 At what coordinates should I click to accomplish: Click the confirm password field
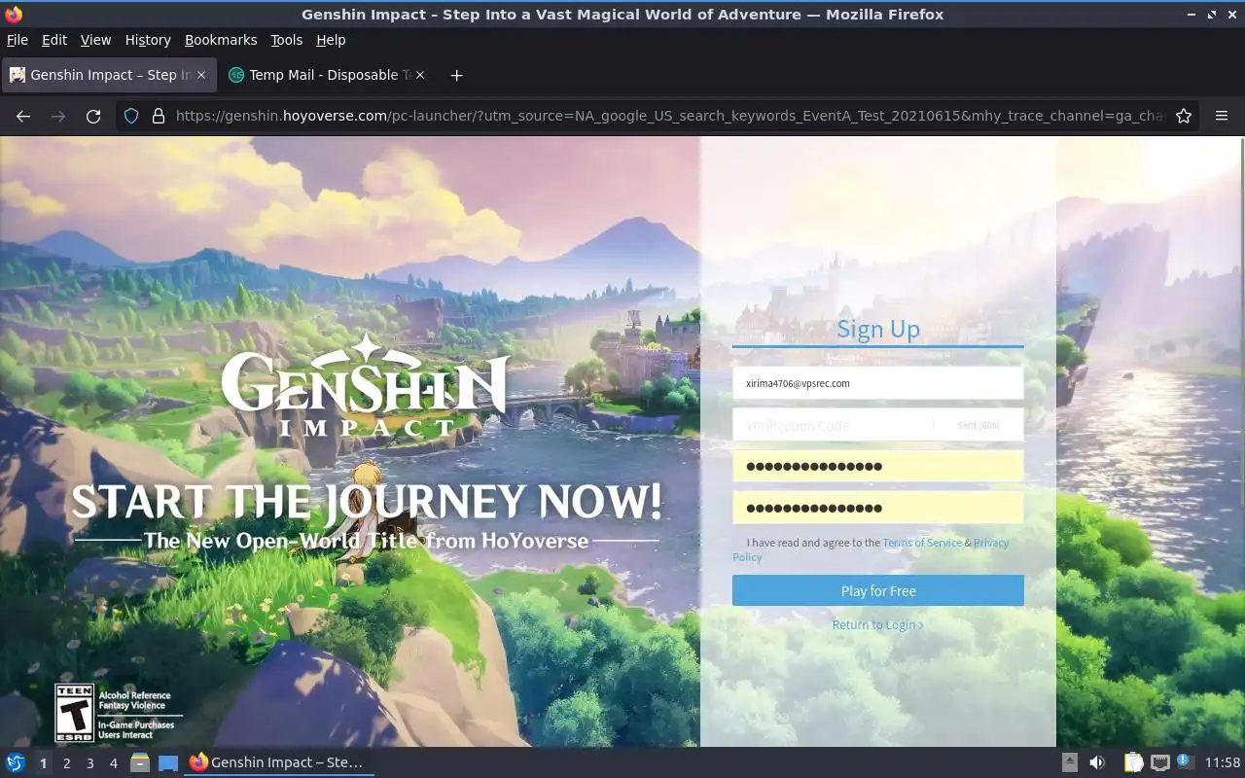pyautogui.click(x=878, y=508)
